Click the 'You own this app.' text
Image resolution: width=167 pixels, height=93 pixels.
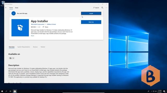[22, 13]
